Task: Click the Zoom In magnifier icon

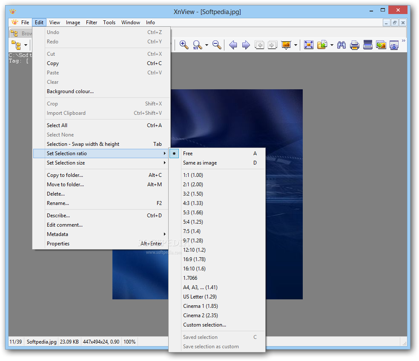Action: 184,45
